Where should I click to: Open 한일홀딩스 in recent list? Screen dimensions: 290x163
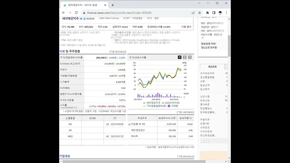click(x=206, y=108)
